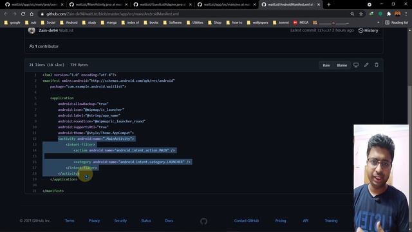This screenshot has height=232, width=412.
Task: Open the index of bookmarks folder
Action: 130,23
